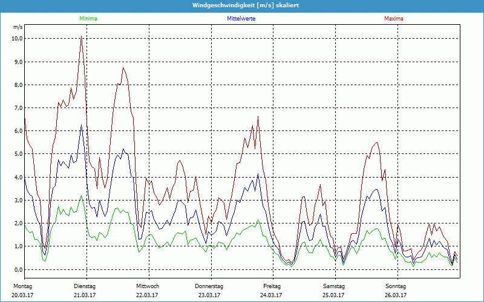
Task: Click the Donnerstag day label
Action: pos(209,286)
